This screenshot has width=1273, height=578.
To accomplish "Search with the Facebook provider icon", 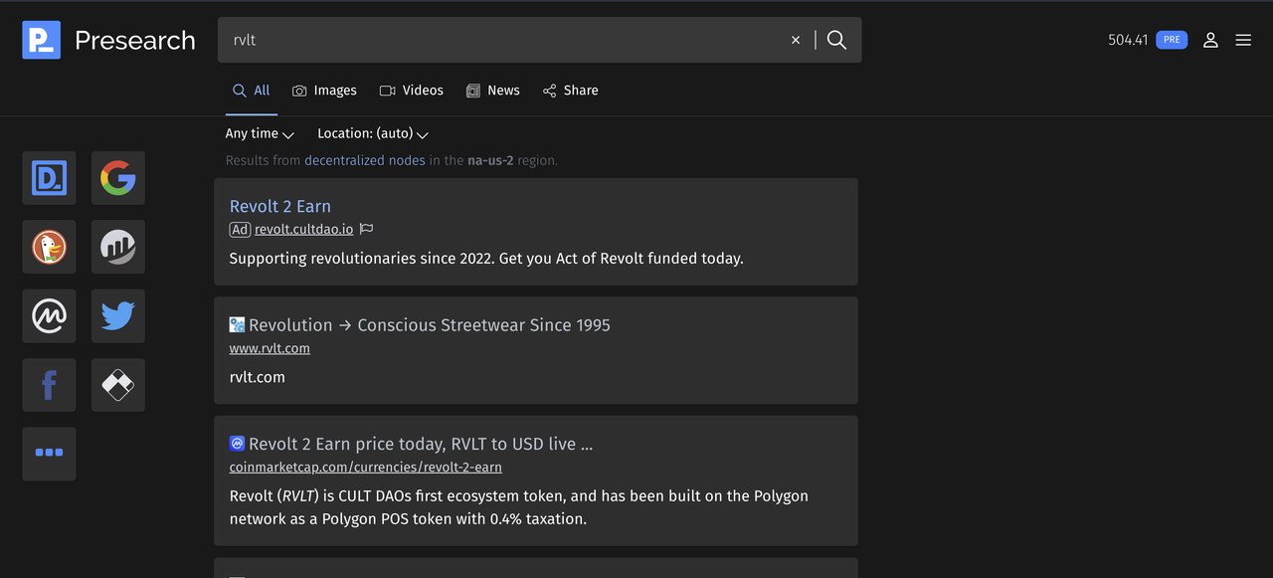I will pyautogui.click(x=49, y=385).
